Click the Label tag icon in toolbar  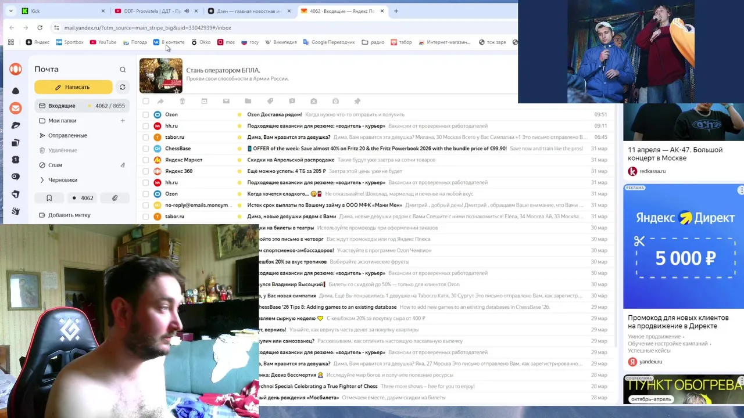[x=270, y=101]
